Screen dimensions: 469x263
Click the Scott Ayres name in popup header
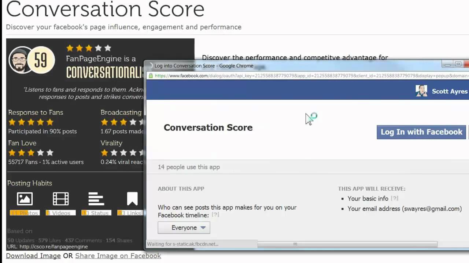(450, 91)
